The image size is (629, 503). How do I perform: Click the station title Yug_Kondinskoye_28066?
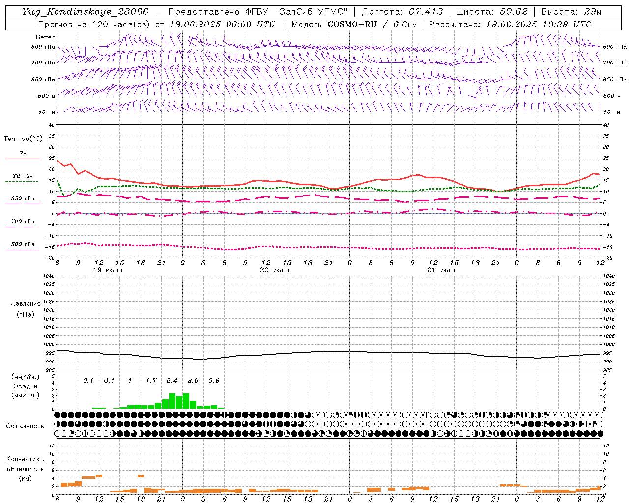point(86,12)
